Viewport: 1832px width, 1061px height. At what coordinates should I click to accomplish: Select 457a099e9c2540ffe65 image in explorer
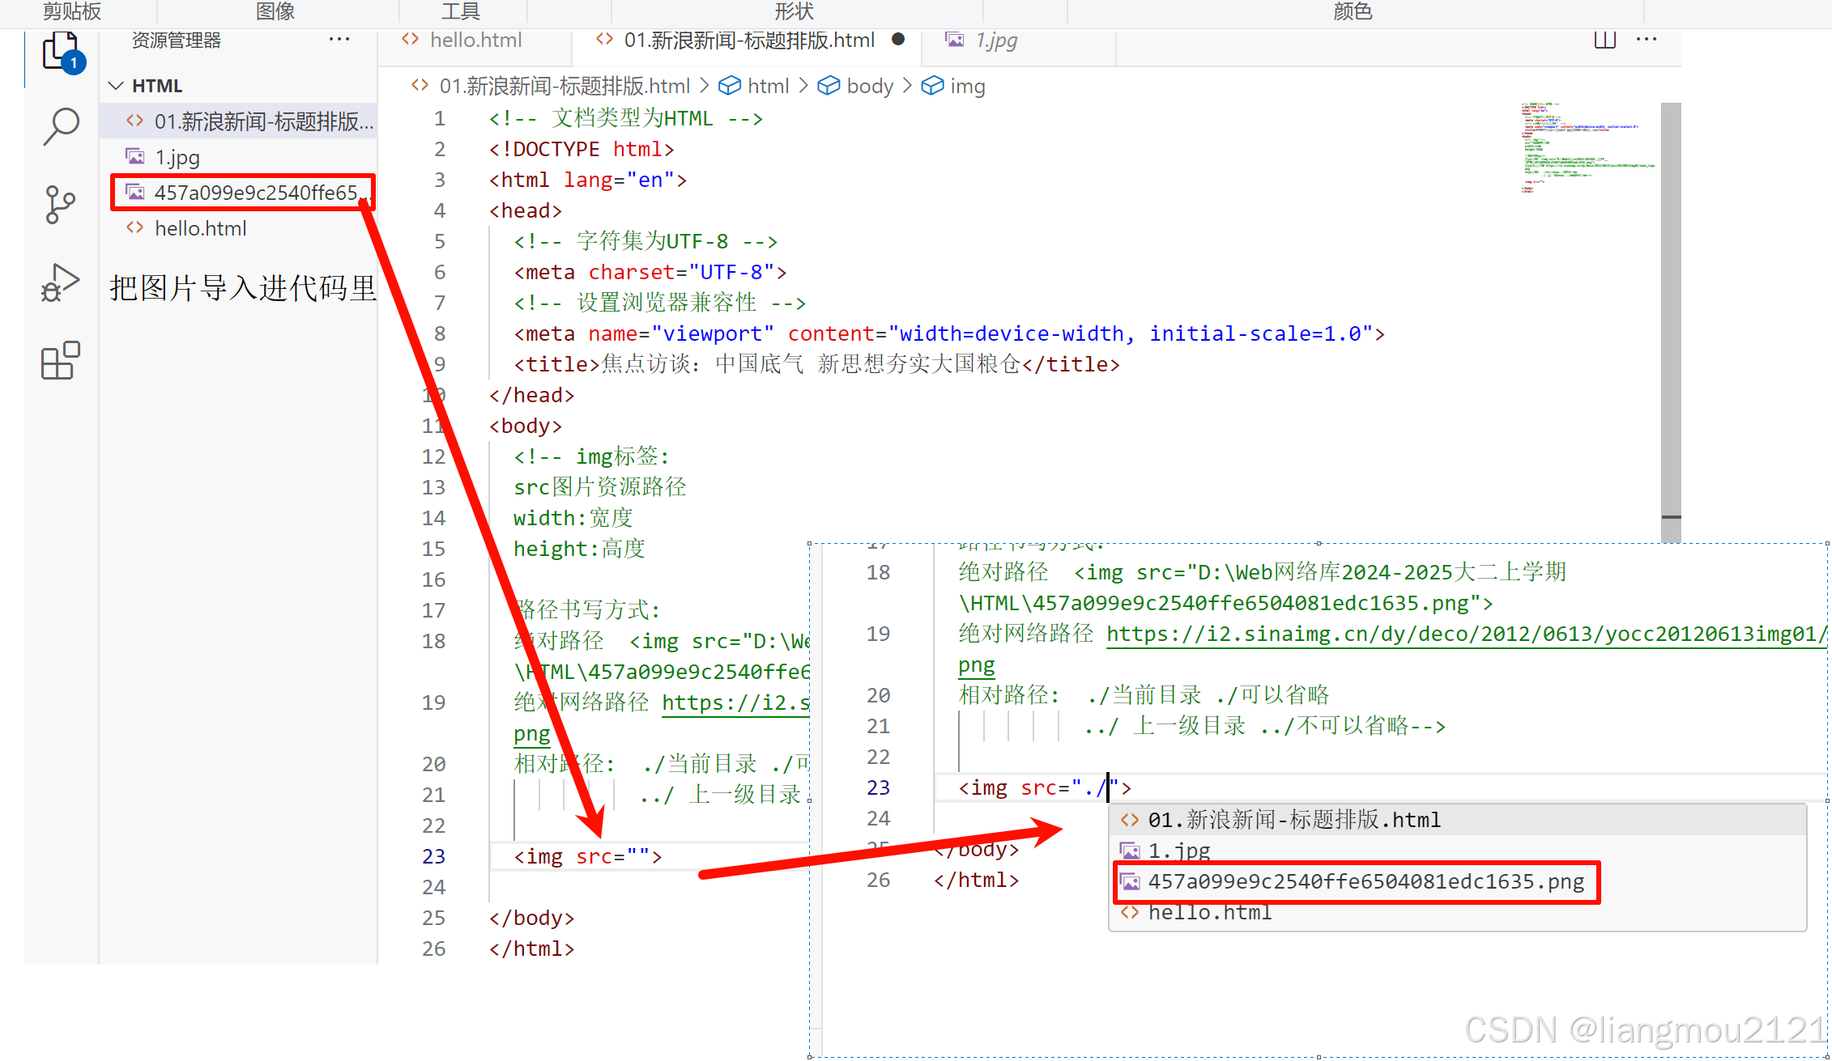click(x=255, y=193)
